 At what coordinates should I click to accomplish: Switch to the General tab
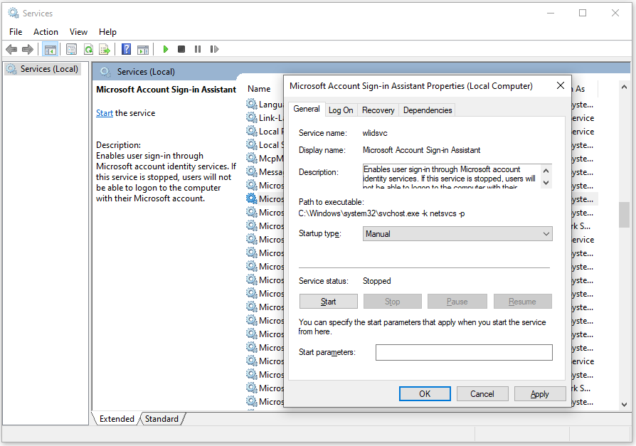coord(307,109)
